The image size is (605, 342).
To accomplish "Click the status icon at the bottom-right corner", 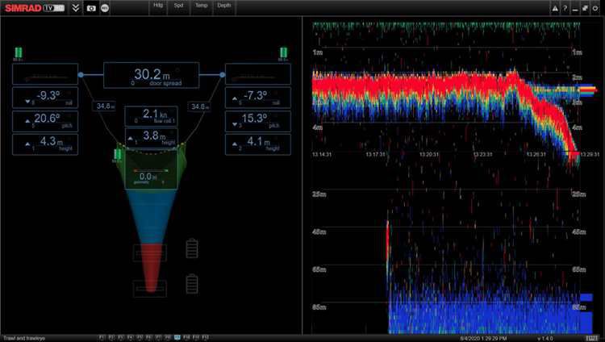I will pos(591,338).
